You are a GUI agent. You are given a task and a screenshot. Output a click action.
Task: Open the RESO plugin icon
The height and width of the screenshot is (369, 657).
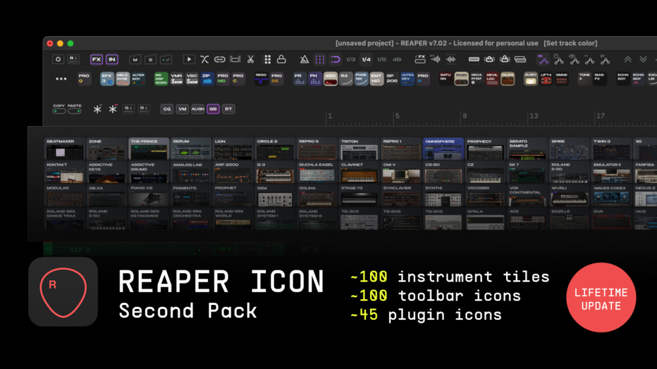(261, 78)
